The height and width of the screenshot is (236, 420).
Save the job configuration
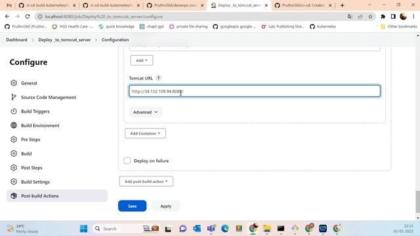pos(133,206)
